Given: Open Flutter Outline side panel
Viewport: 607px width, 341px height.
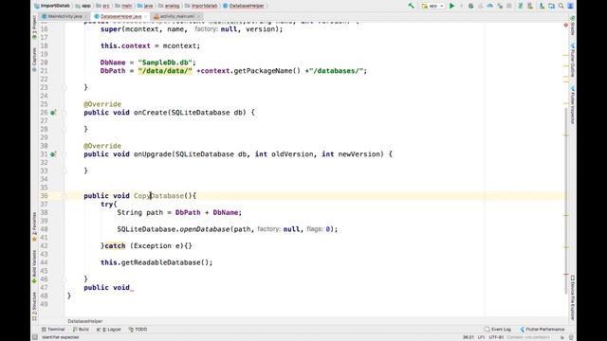Looking at the screenshot, I should click(x=573, y=60).
